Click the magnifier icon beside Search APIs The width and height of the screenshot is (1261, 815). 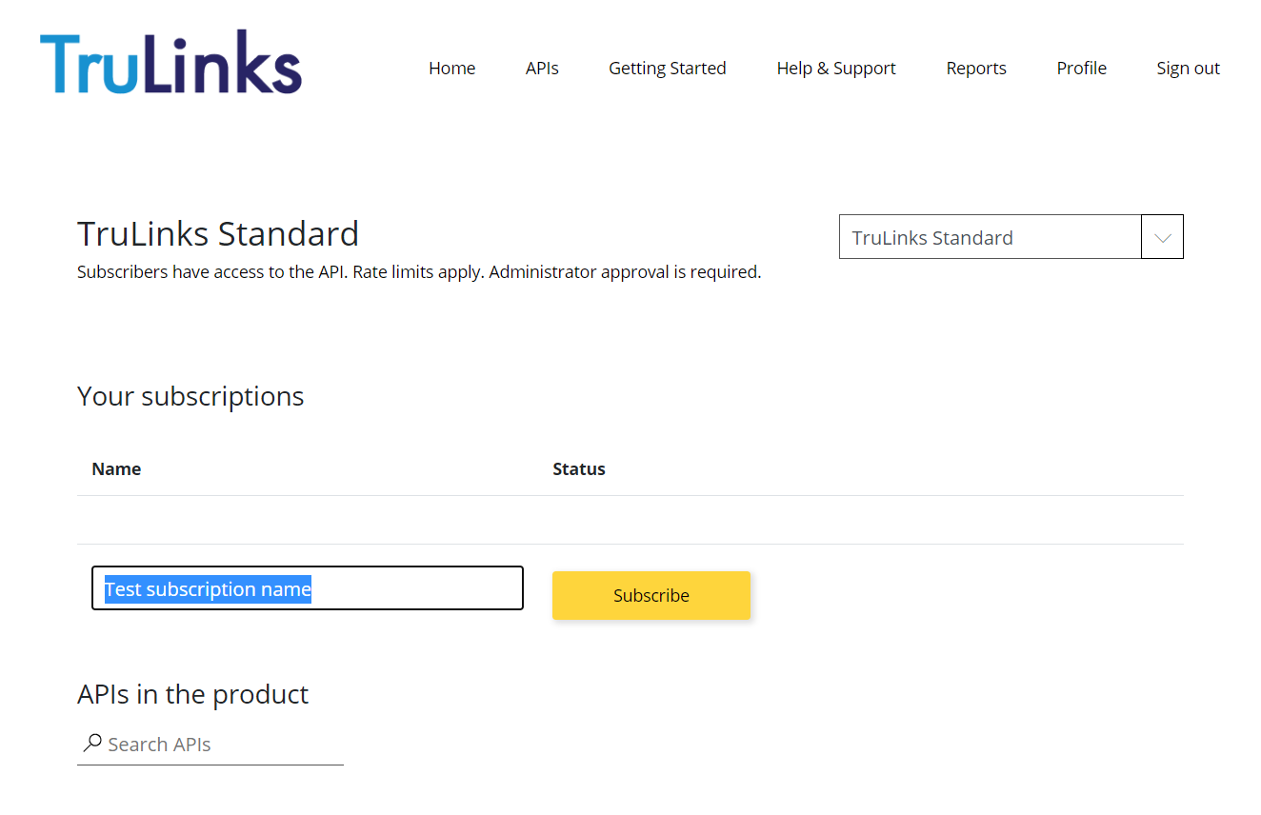(x=92, y=743)
